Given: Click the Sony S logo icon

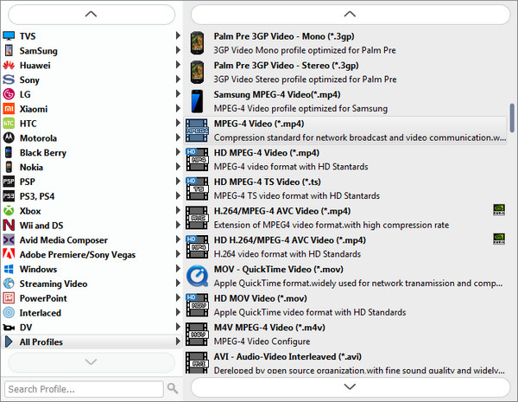Looking at the screenshot, I should tap(9, 80).
